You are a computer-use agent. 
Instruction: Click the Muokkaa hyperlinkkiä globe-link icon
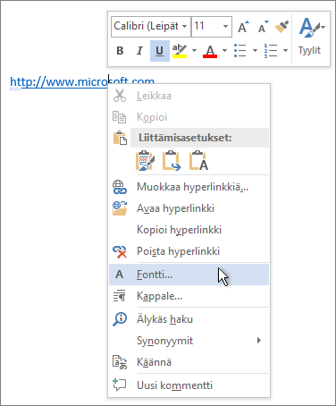click(120, 187)
